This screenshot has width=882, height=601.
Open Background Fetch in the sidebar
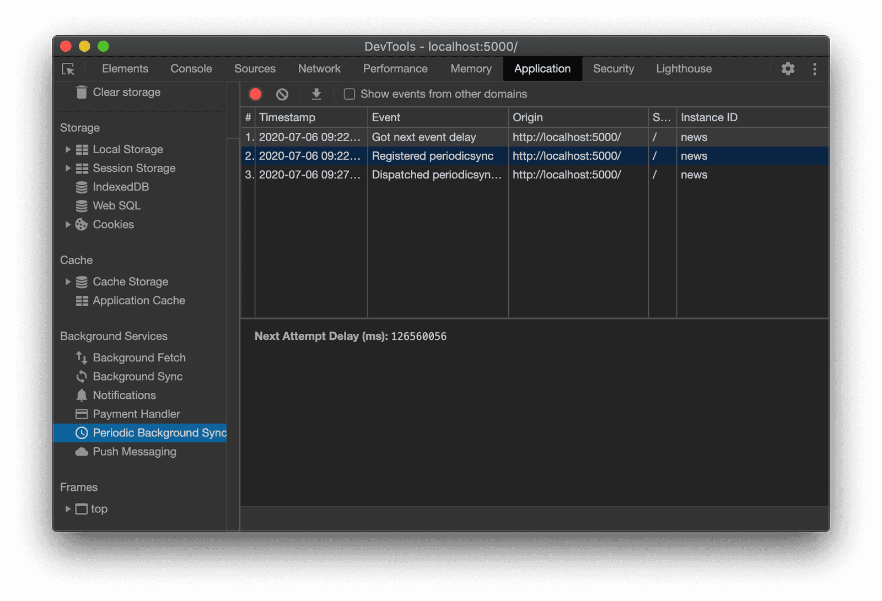(139, 358)
